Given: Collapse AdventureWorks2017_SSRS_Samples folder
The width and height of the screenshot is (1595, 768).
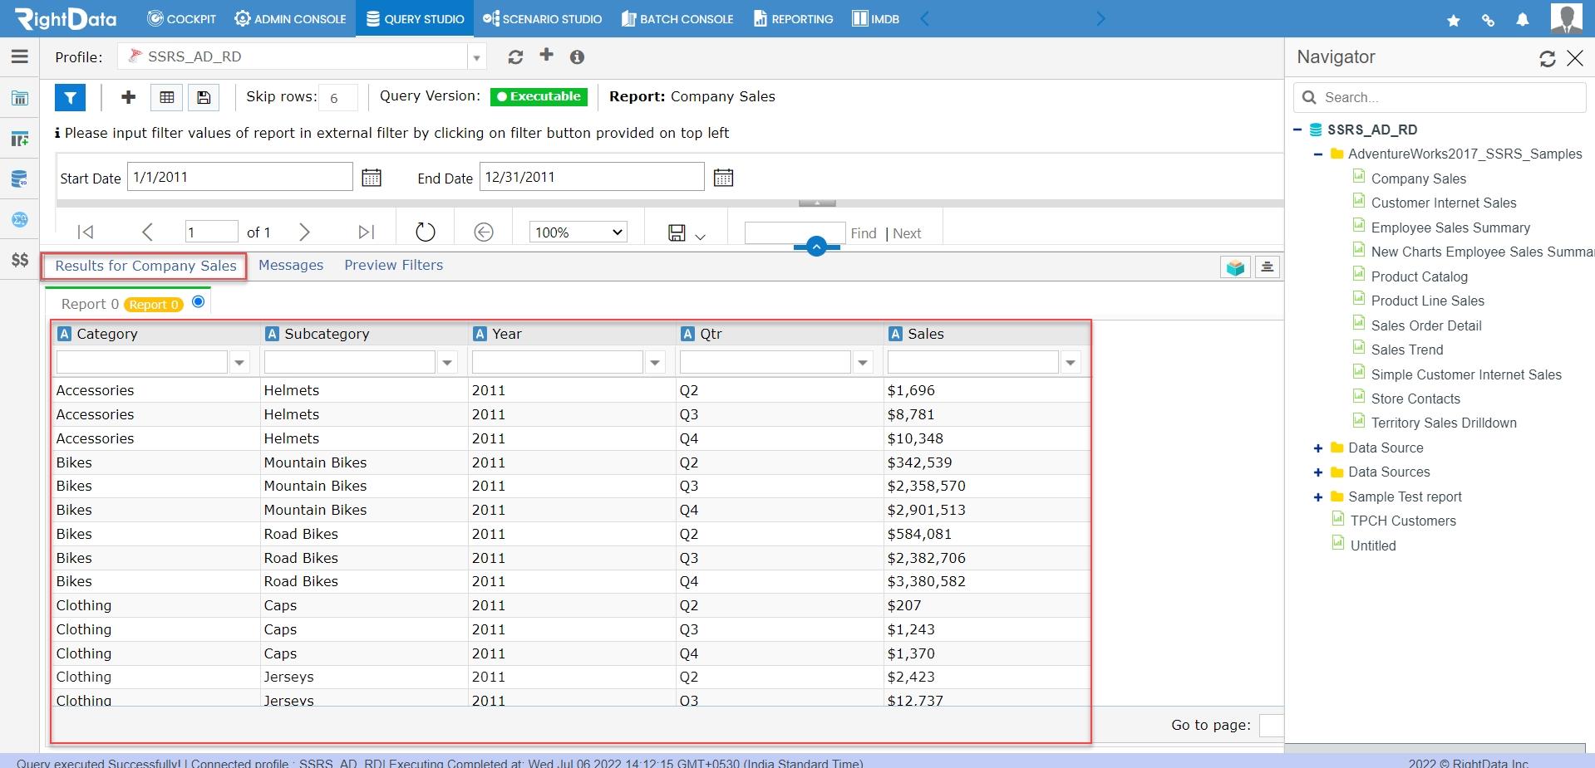Looking at the screenshot, I should (x=1317, y=154).
